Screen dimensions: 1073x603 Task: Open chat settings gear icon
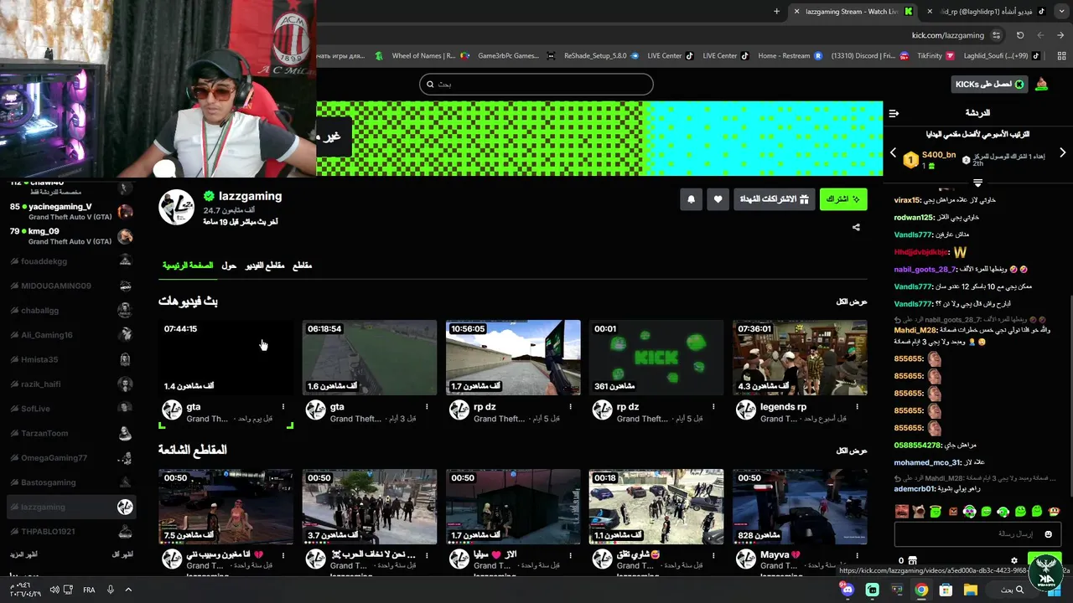[1013, 560]
